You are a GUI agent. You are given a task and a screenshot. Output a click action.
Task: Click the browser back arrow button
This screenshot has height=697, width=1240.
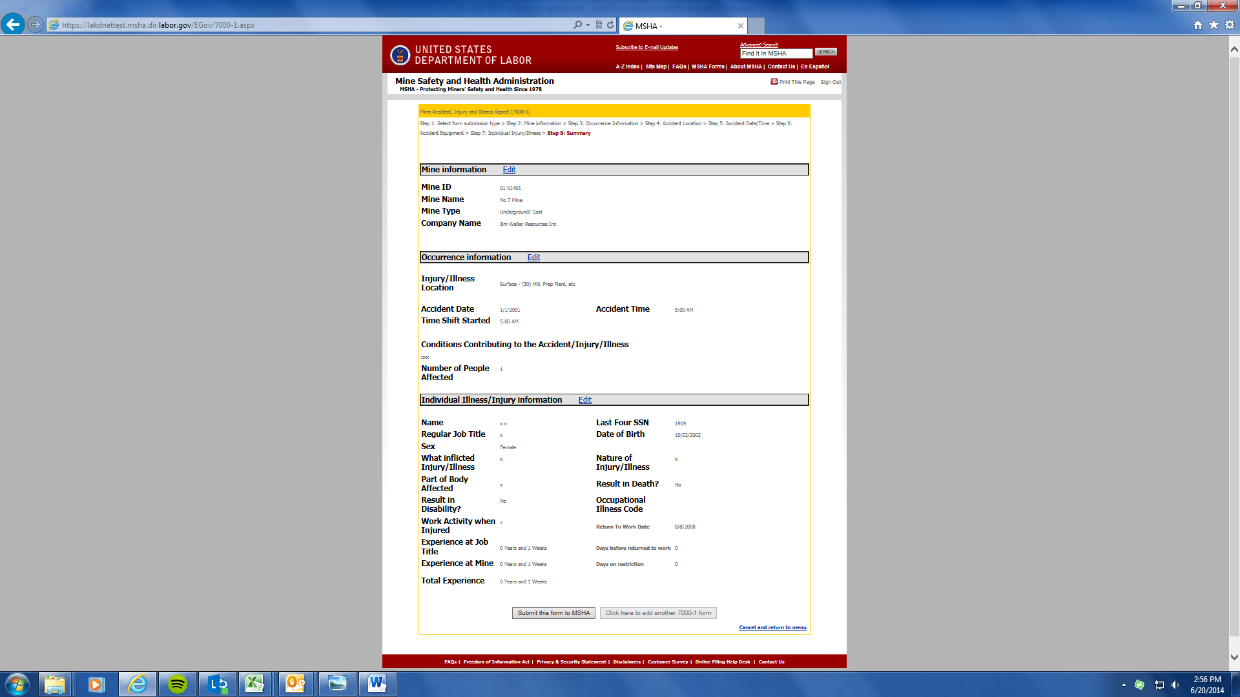tap(12, 25)
